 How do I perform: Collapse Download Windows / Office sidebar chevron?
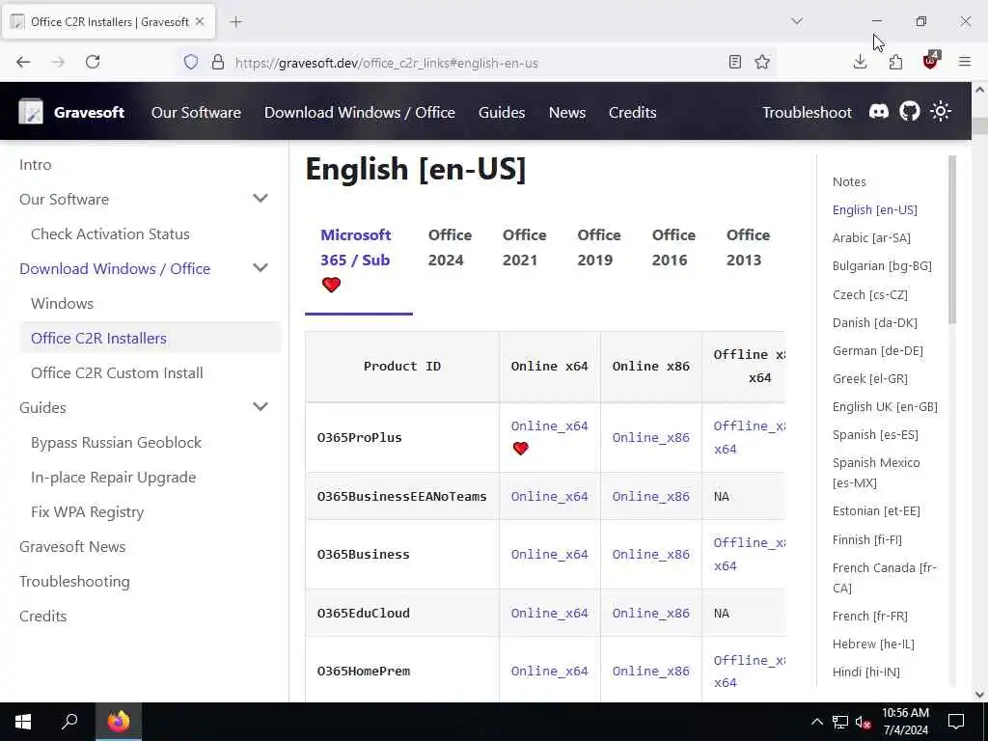(261, 268)
